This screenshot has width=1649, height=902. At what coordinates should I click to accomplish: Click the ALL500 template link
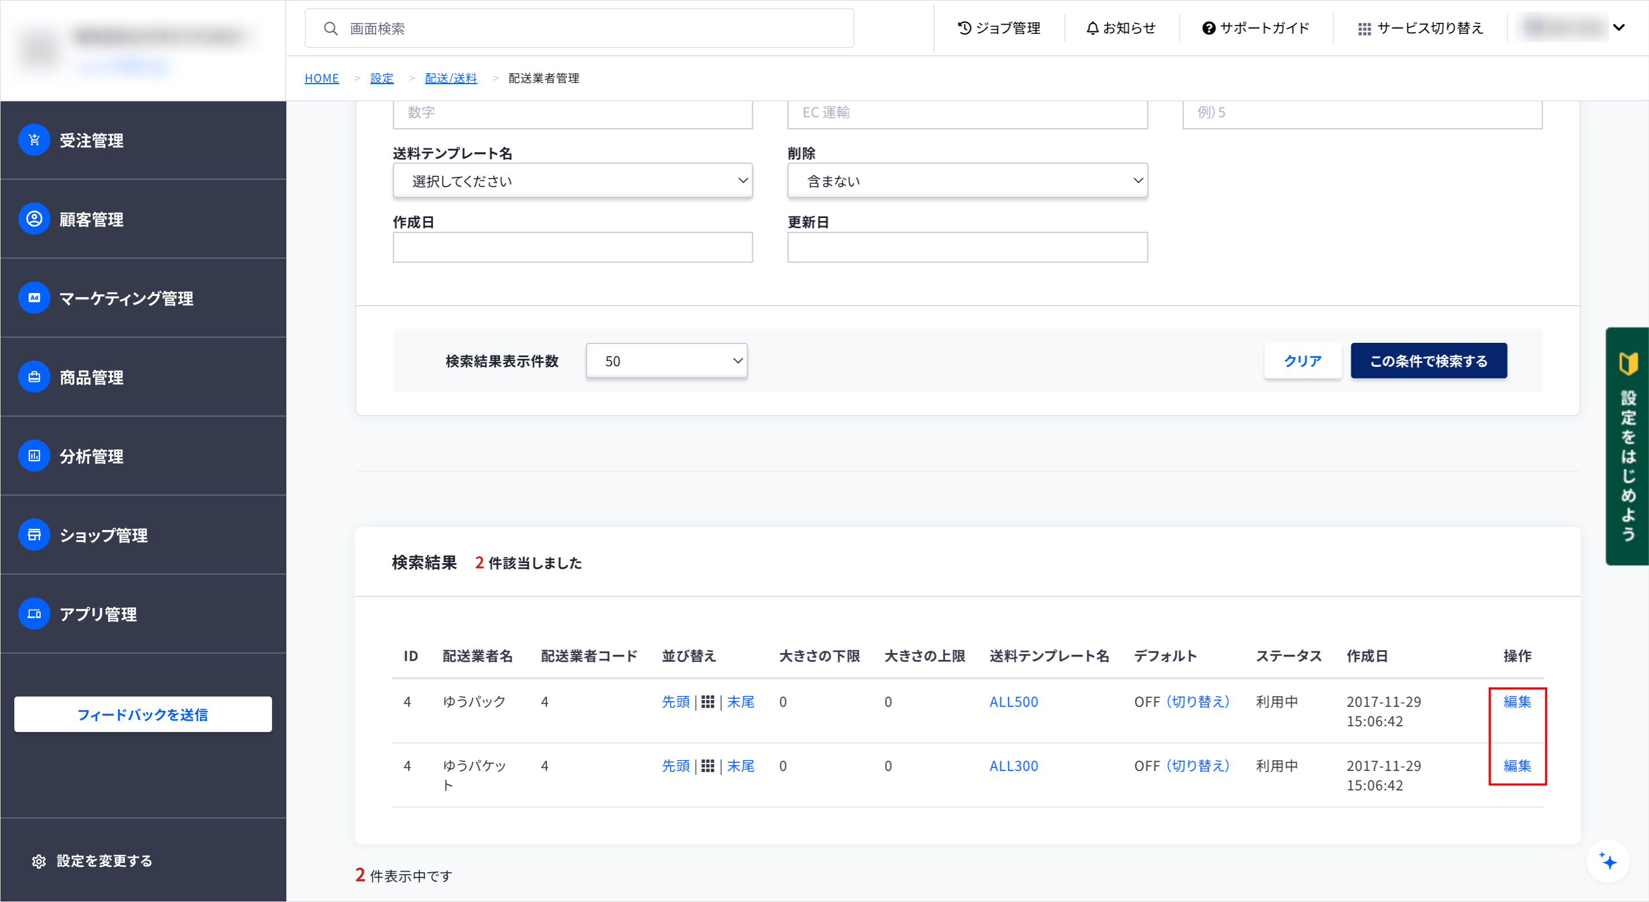coord(1013,702)
